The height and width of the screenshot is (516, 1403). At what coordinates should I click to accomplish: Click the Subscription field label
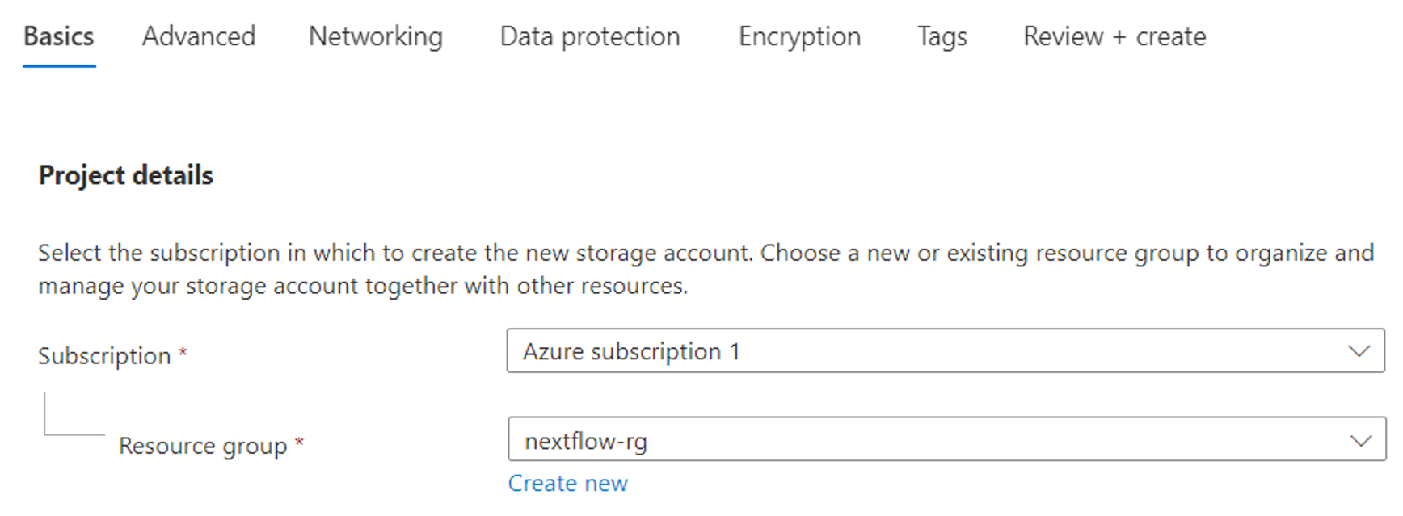104,356
